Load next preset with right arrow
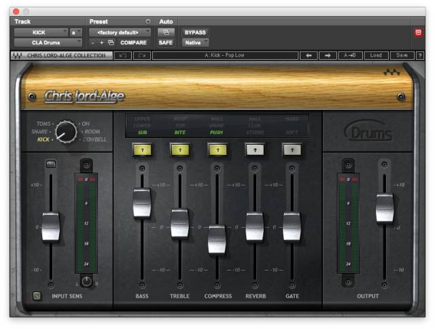 point(328,56)
